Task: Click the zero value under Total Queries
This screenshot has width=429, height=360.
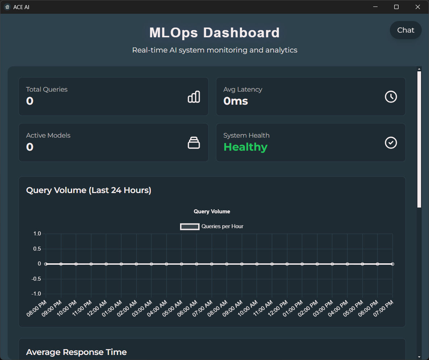Action: (29, 101)
